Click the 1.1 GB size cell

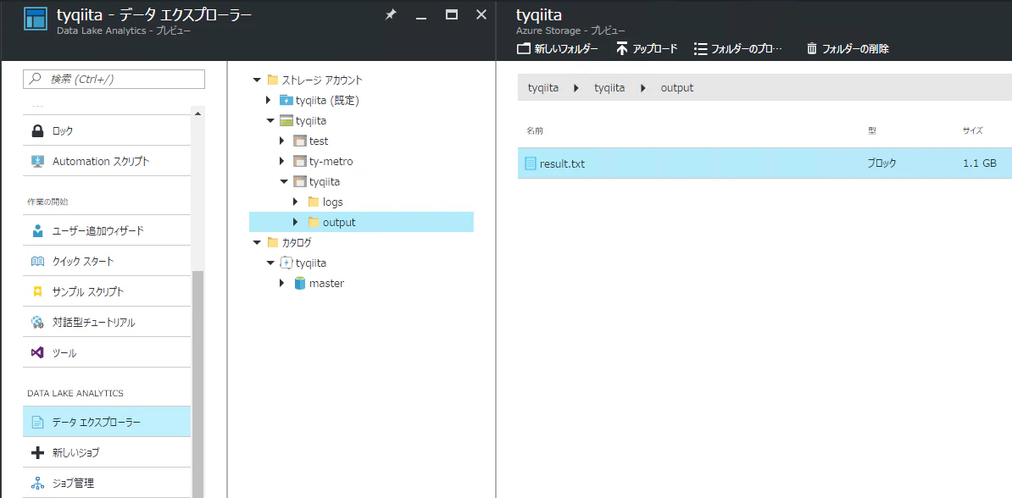pyautogui.click(x=980, y=163)
